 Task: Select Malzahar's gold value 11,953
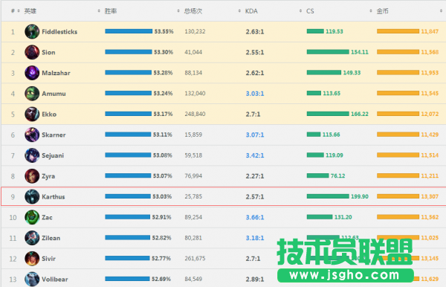click(430, 73)
